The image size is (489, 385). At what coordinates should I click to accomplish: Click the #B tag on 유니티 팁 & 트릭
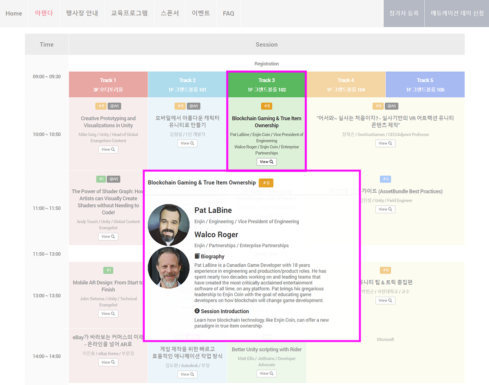(385, 270)
